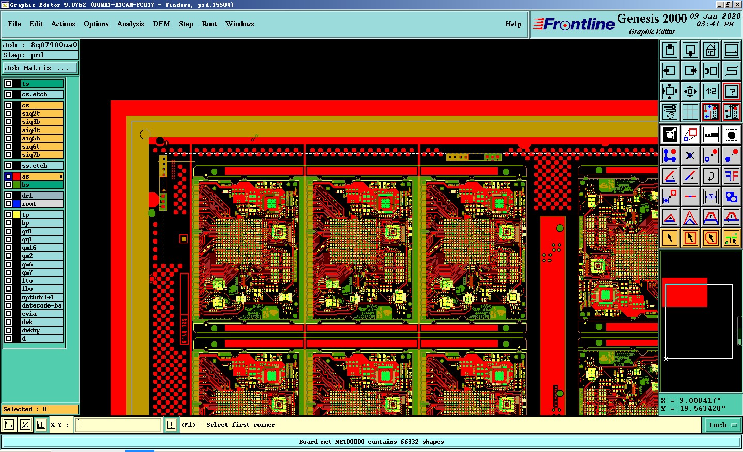The width and height of the screenshot is (743, 452).
Task: Select the dotted circle selection tool
Action: pos(732,135)
